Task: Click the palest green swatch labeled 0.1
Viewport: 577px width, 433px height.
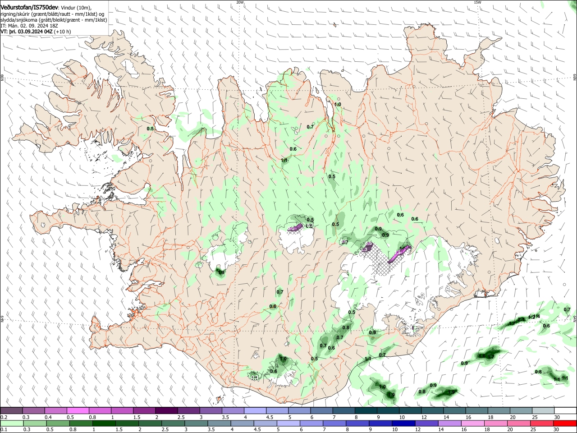Action: [12, 423]
